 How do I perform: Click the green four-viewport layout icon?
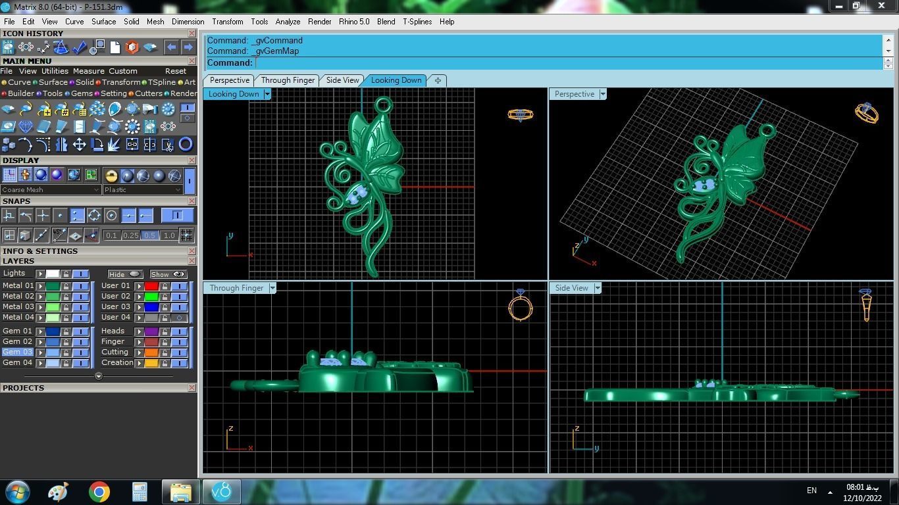pos(91,175)
